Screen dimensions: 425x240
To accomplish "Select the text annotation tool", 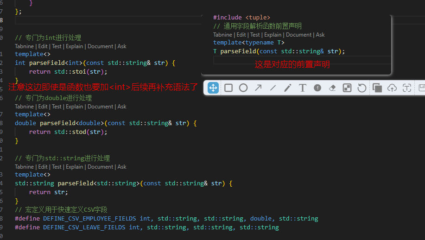I will point(303,88).
